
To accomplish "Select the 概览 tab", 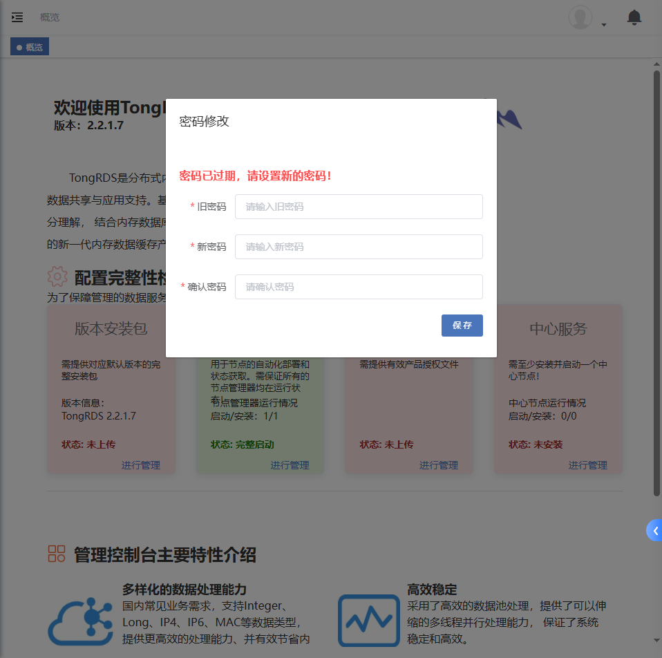I will 30,47.
